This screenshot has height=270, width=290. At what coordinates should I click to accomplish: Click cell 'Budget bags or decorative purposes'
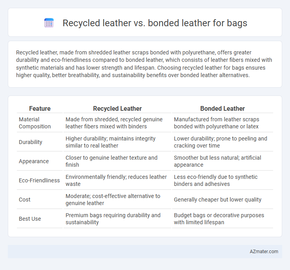(x=219, y=219)
